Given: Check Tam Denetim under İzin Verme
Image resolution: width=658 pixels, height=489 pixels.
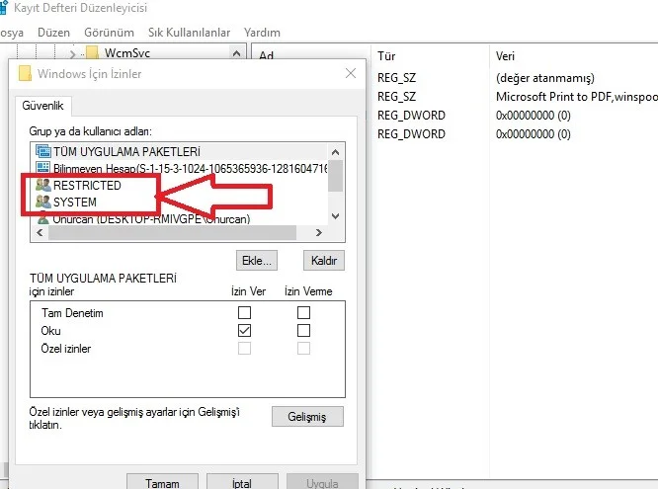Looking at the screenshot, I should 304,312.
